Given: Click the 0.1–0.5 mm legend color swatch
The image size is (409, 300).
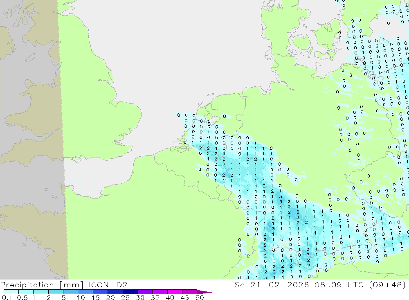Looking at the screenshot, I should (11, 292).
